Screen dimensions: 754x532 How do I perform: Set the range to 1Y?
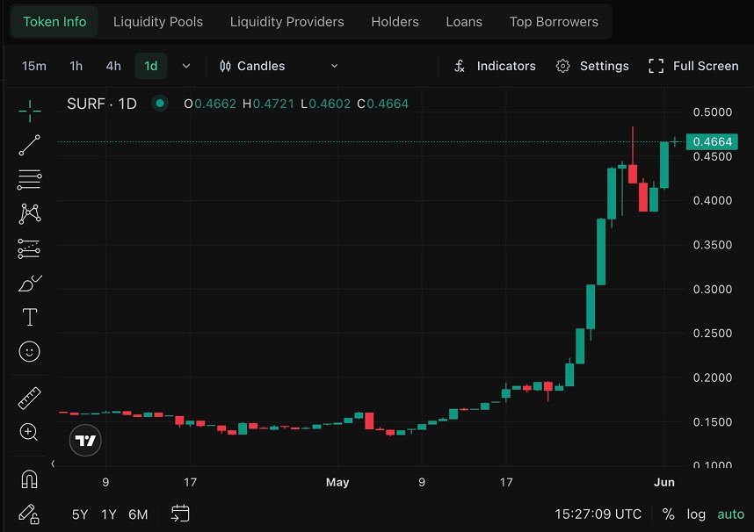109,514
